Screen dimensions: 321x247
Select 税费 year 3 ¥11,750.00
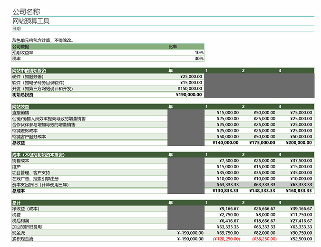(301, 215)
